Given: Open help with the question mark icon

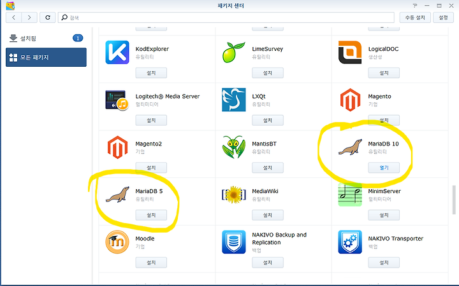Looking at the screenshot, I should 415,6.
